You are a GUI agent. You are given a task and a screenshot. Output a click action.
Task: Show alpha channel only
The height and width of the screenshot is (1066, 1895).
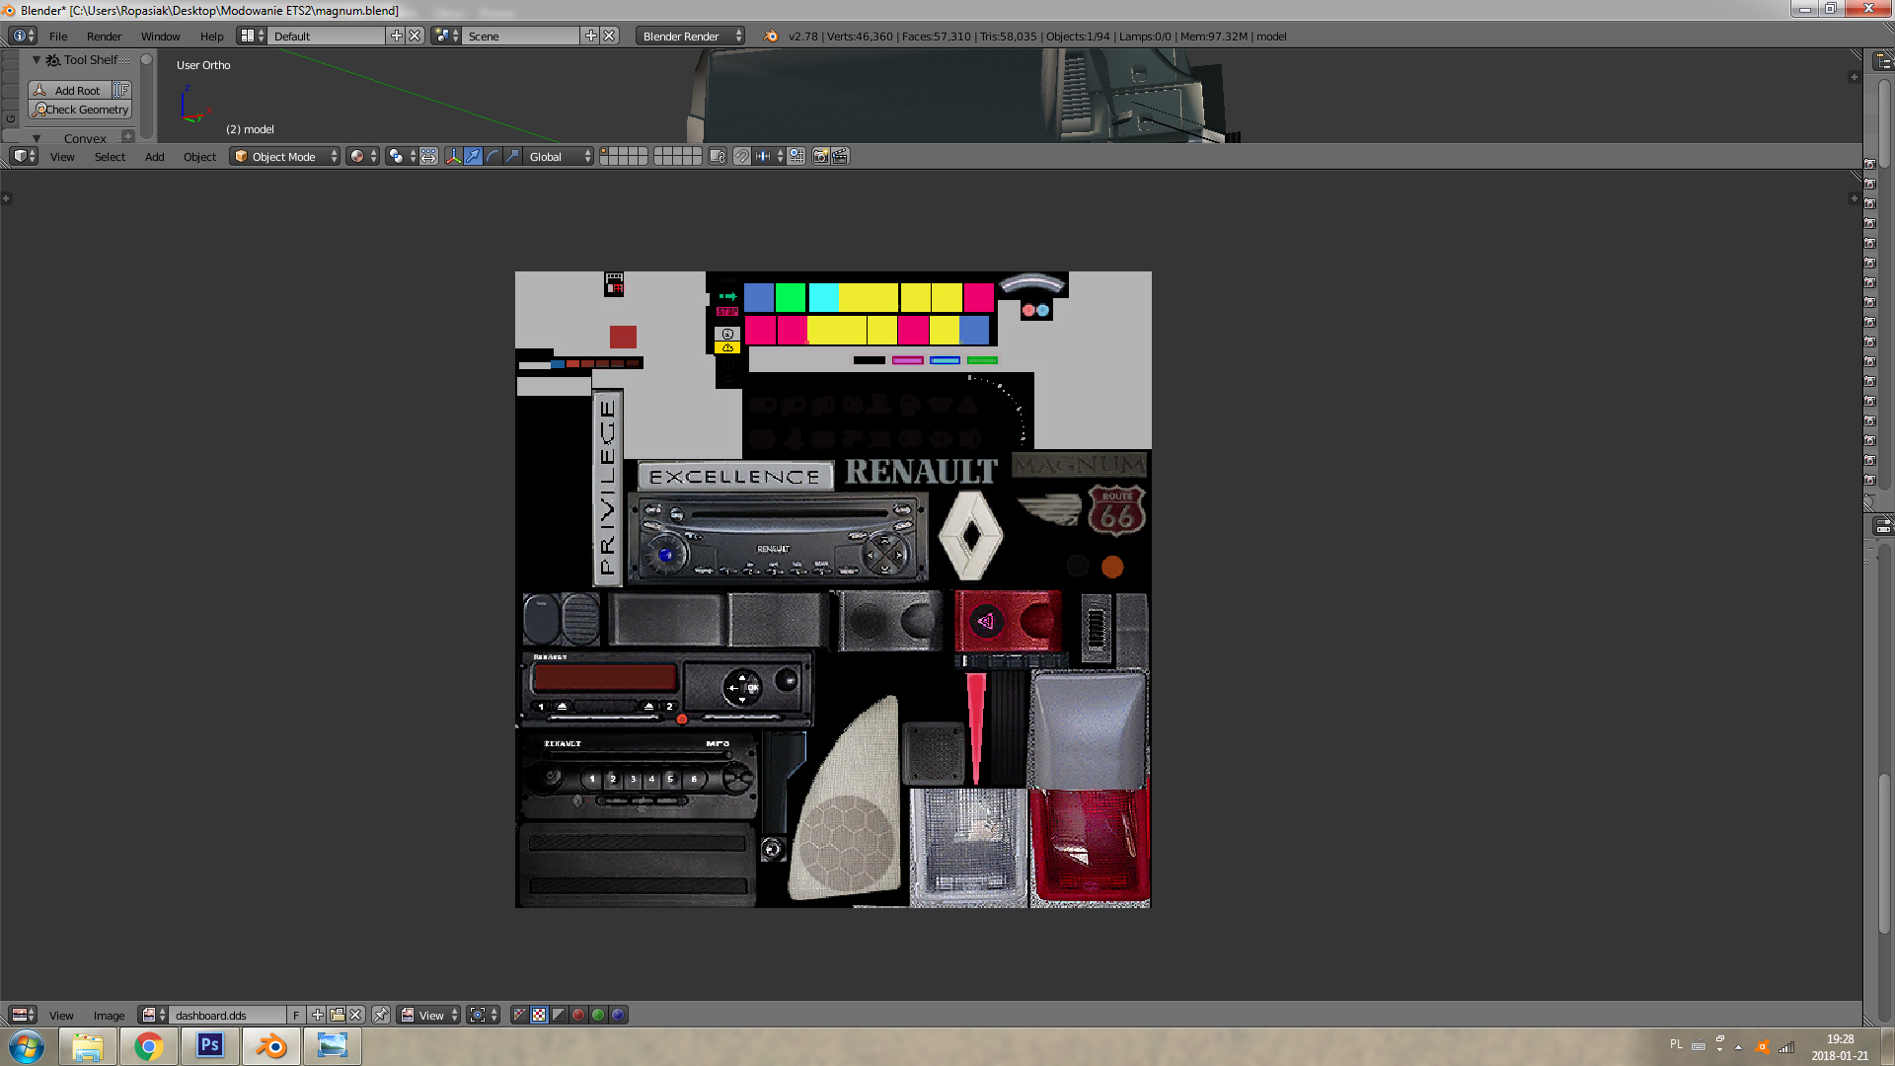tap(560, 1016)
